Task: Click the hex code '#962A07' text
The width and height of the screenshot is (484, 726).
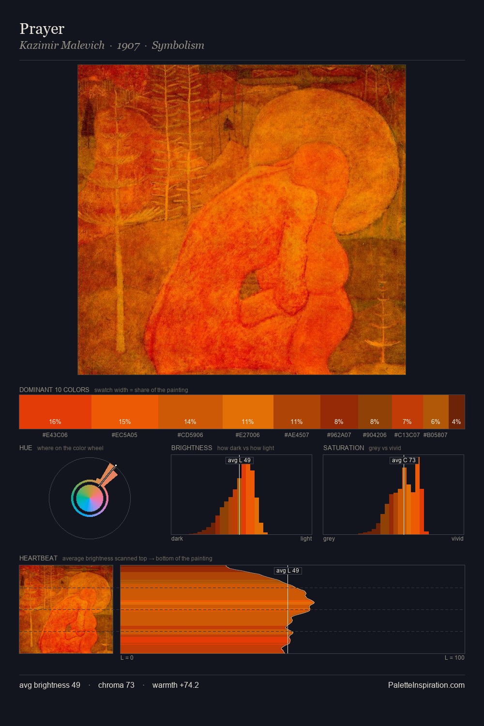Action: pyautogui.click(x=339, y=435)
